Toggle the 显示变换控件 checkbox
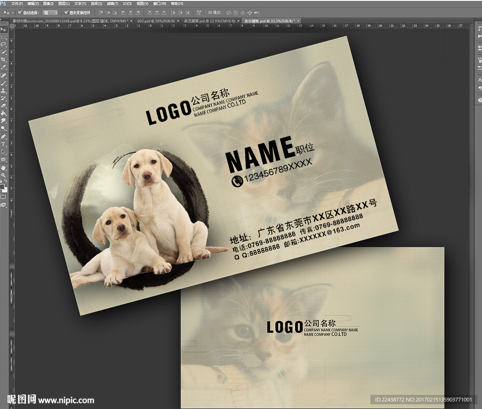 66,12
